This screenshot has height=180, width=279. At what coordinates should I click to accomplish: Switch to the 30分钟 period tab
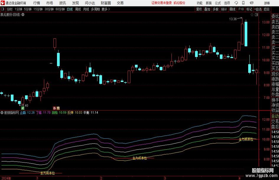(x=49, y=9)
